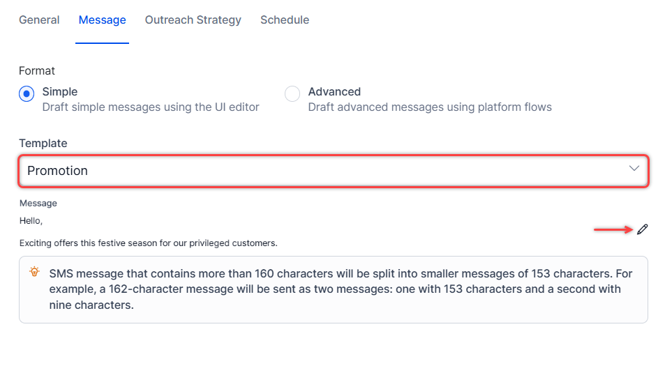Click the SMS character limit info box

pos(334,289)
